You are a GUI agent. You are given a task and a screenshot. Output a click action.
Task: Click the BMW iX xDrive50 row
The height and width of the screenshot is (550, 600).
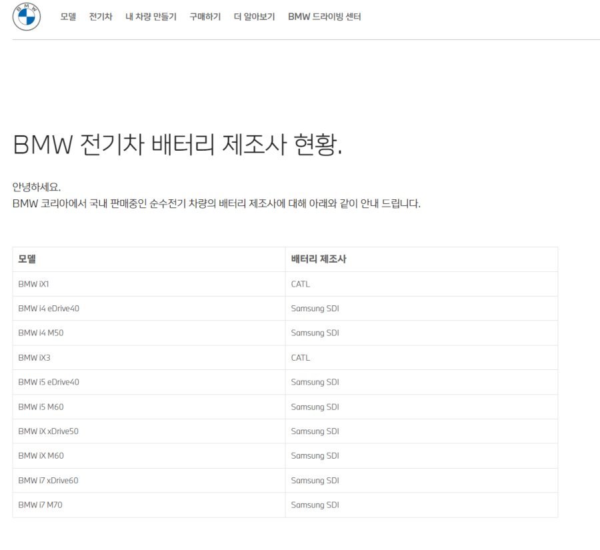pos(48,431)
